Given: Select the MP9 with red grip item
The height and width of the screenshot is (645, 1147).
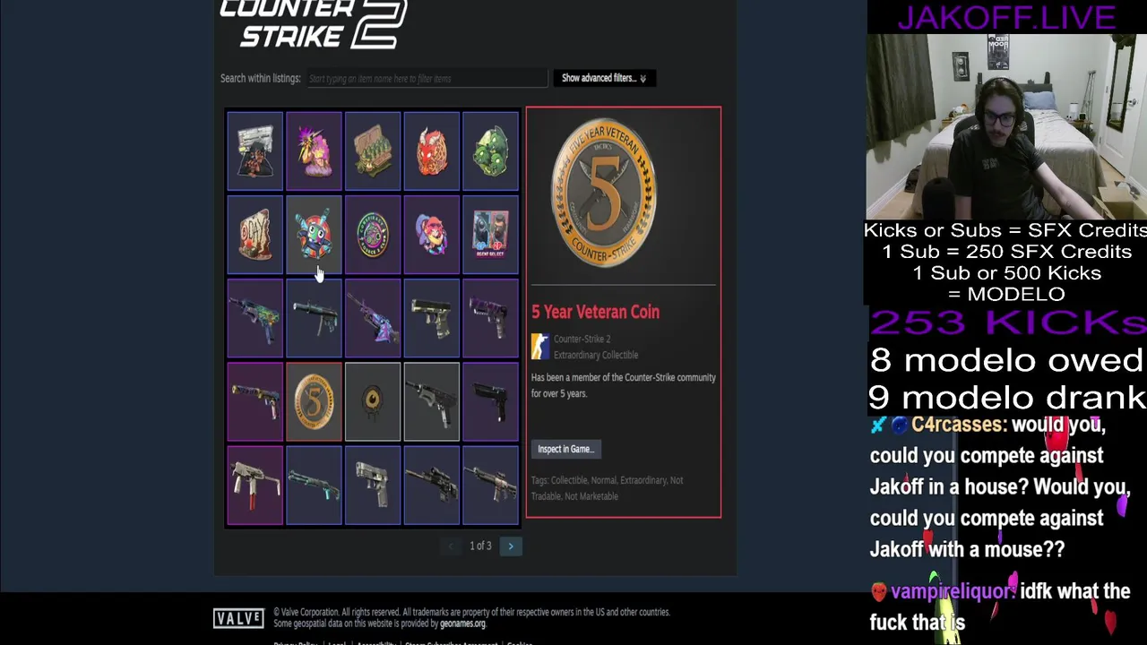Looking at the screenshot, I should (254, 486).
